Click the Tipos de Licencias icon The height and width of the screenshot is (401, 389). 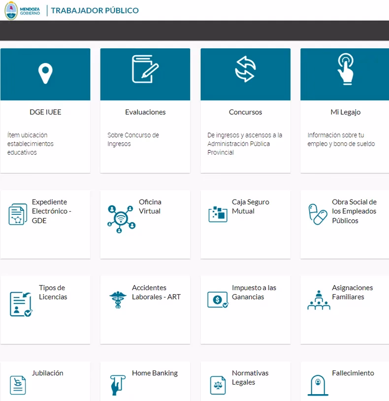pyautogui.click(x=21, y=303)
